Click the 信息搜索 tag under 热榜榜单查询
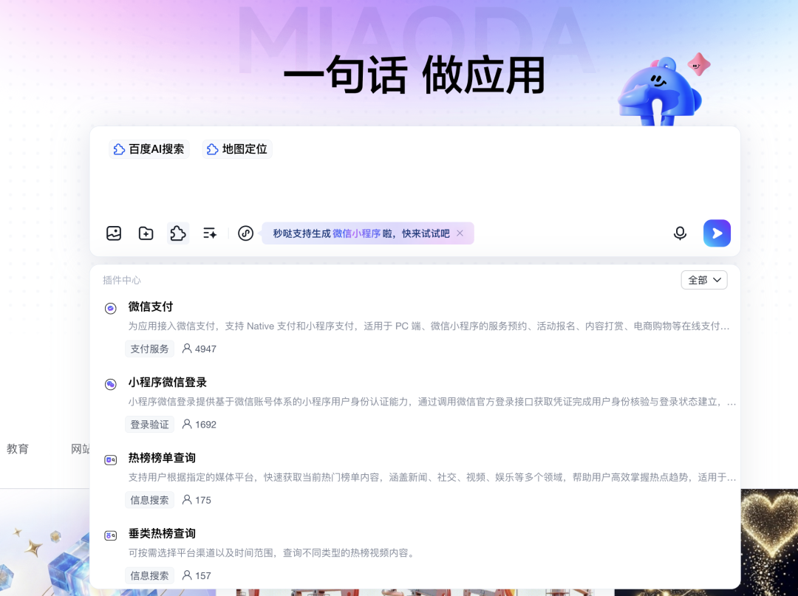 point(149,500)
